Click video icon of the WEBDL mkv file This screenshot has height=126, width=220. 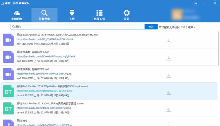(x=8, y=40)
